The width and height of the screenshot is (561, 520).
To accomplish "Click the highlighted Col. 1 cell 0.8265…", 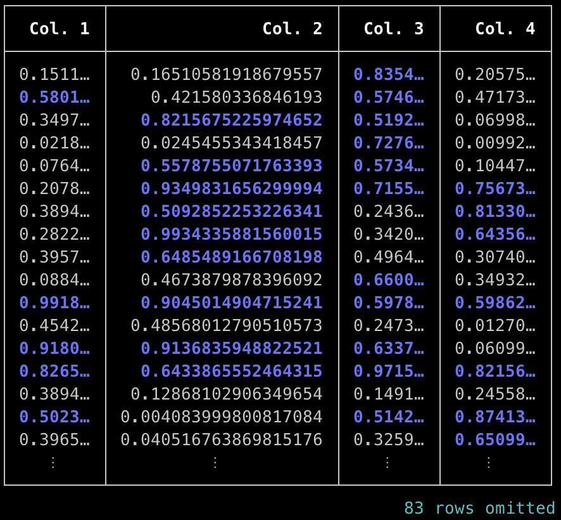I will point(54,371).
